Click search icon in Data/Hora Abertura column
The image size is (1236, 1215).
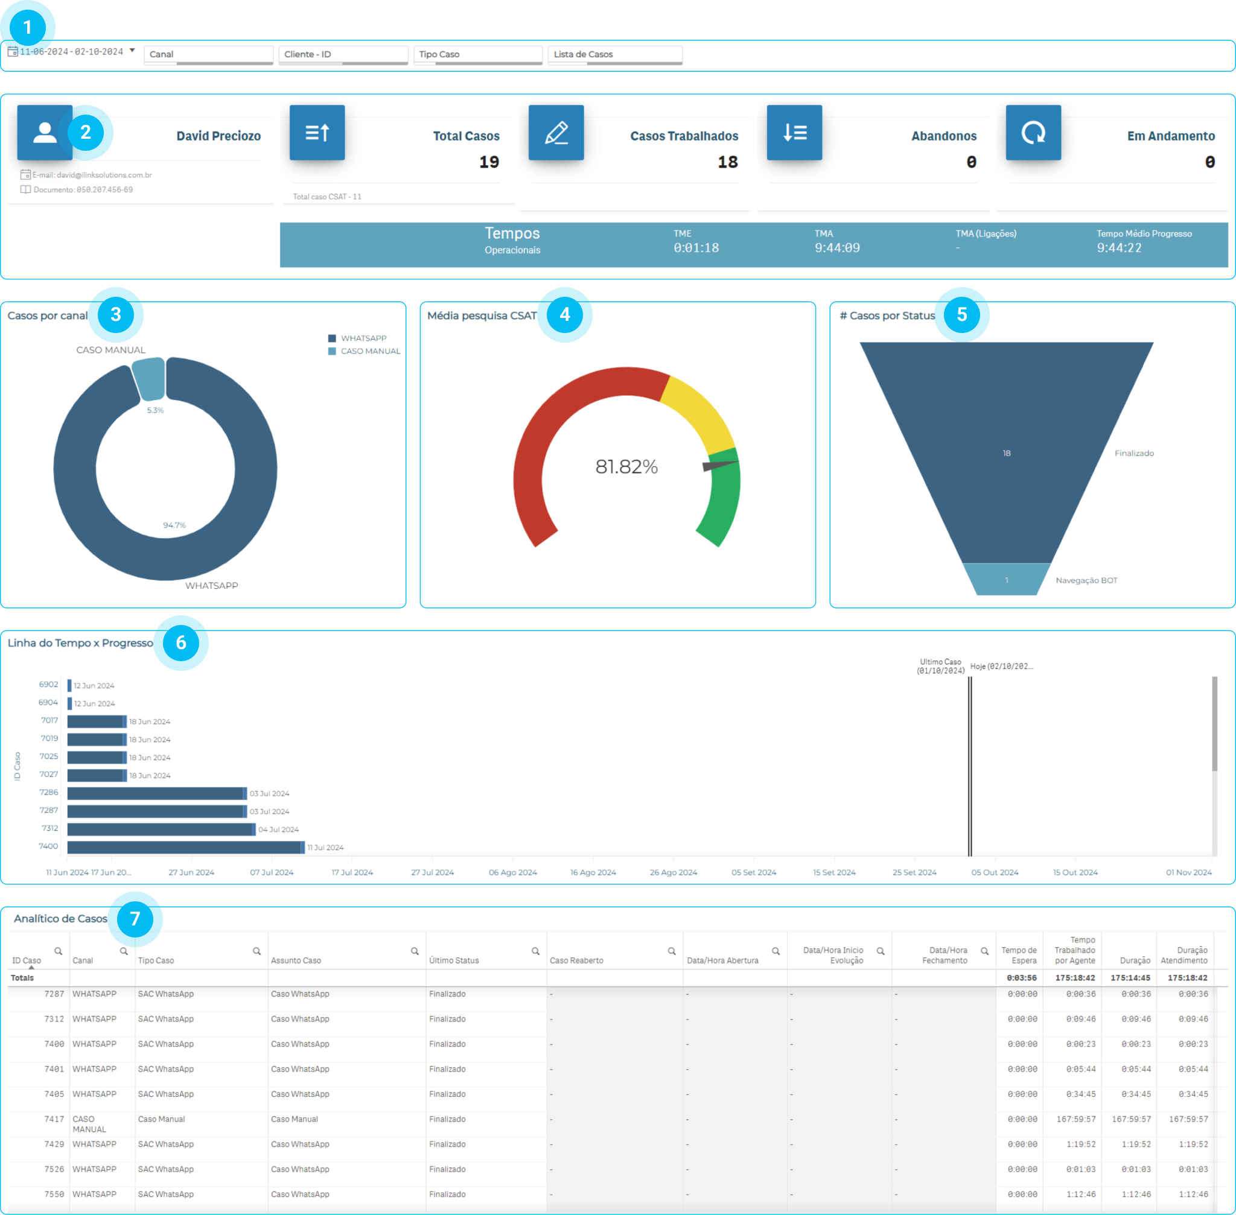click(x=776, y=951)
